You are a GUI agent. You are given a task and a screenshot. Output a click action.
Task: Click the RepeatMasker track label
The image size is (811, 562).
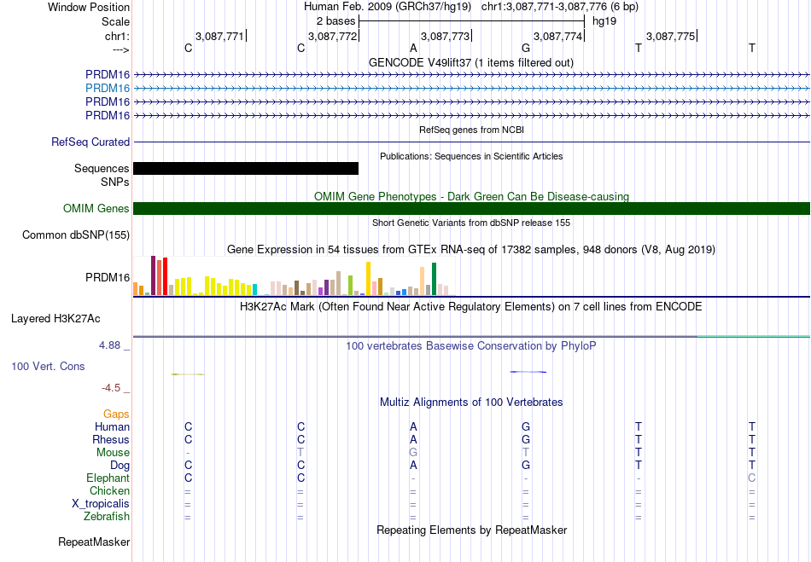[94, 542]
